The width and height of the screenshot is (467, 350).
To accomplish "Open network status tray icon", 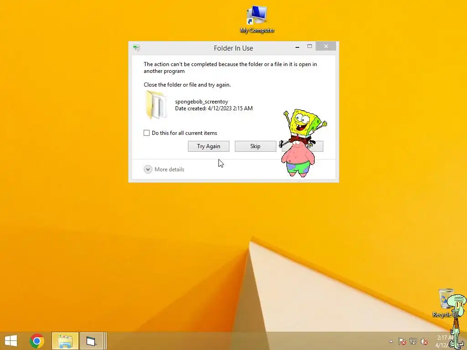I will [413, 341].
